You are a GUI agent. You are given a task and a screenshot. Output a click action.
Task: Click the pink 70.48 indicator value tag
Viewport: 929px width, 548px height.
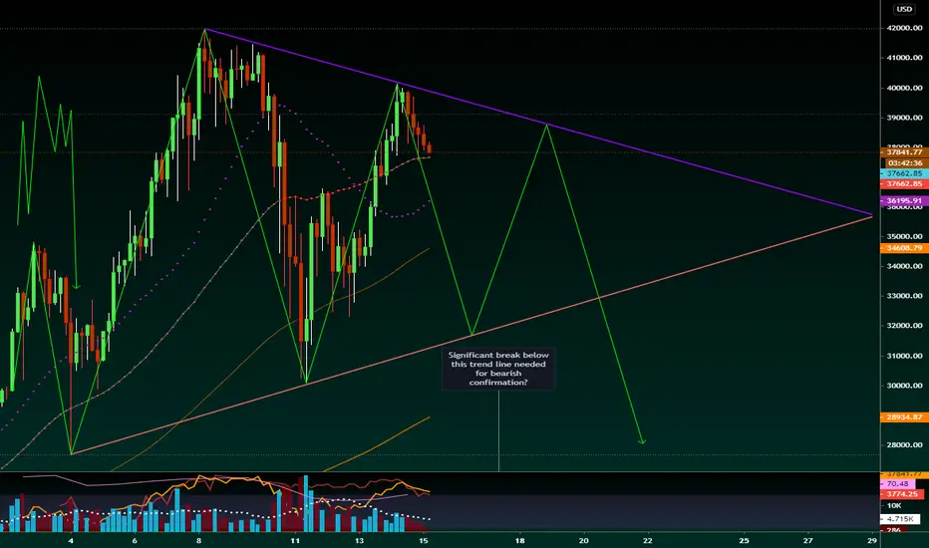[897, 484]
